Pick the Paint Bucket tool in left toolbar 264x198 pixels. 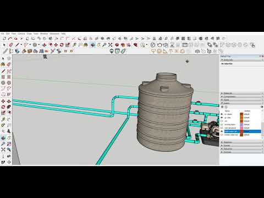(x=3, y=64)
